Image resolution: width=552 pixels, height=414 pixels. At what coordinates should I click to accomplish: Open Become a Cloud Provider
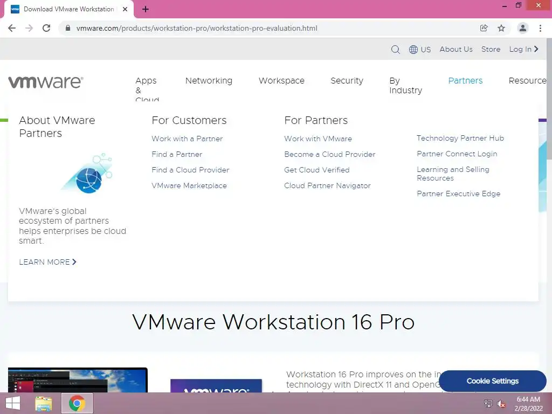coord(329,154)
